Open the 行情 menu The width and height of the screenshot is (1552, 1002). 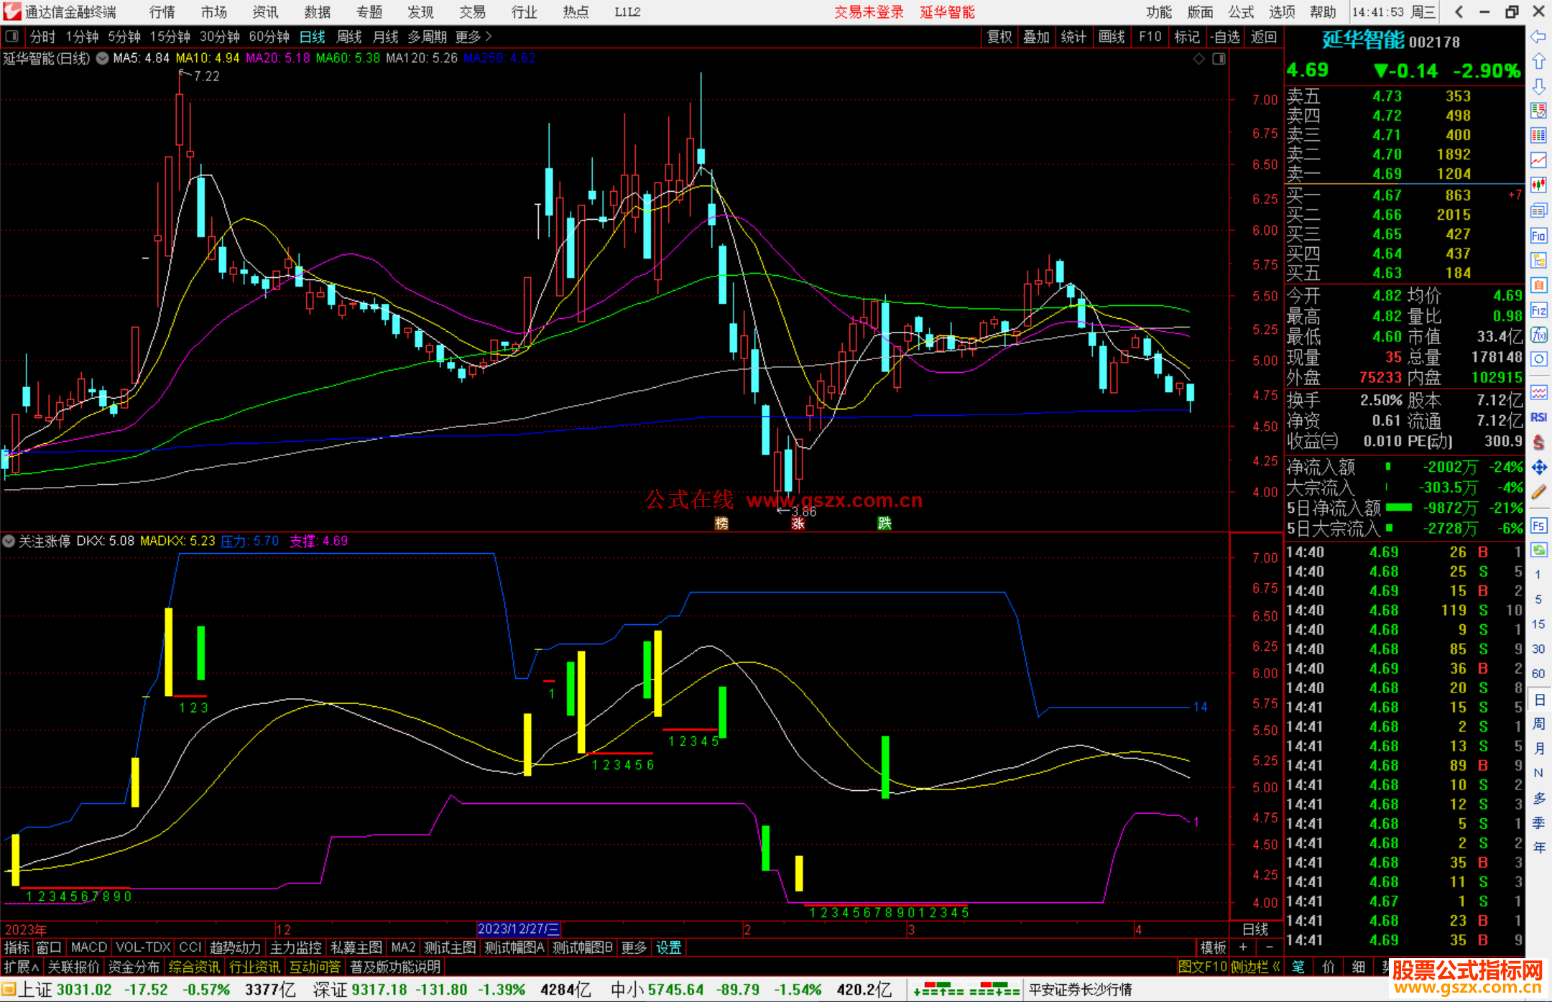click(162, 12)
